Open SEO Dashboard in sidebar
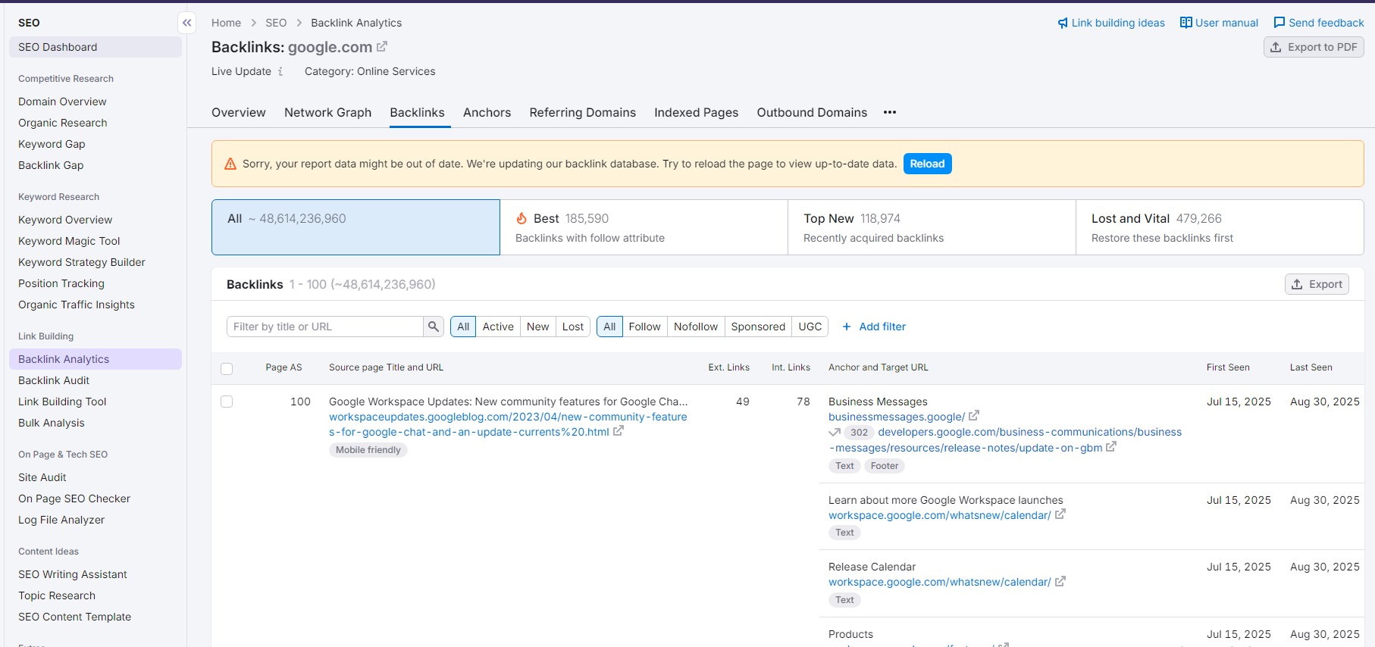1375x647 pixels. click(x=96, y=47)
